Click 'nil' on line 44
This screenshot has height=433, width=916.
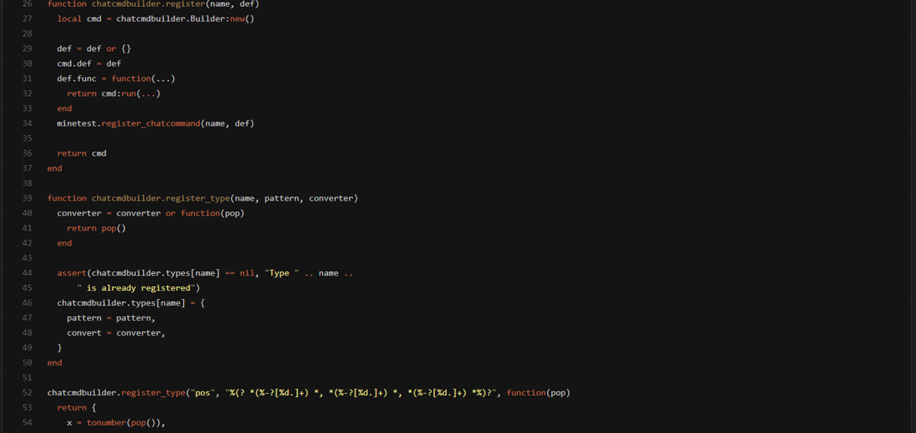pos(247,273)
